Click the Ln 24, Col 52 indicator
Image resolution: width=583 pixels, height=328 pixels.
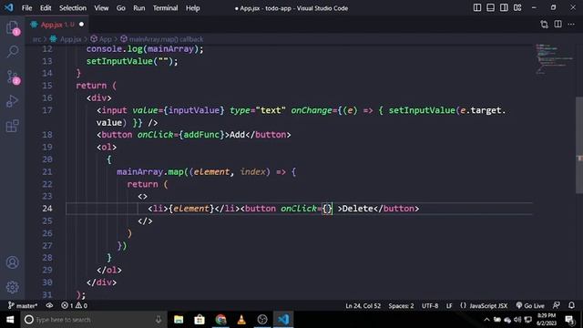click(363, 306)
